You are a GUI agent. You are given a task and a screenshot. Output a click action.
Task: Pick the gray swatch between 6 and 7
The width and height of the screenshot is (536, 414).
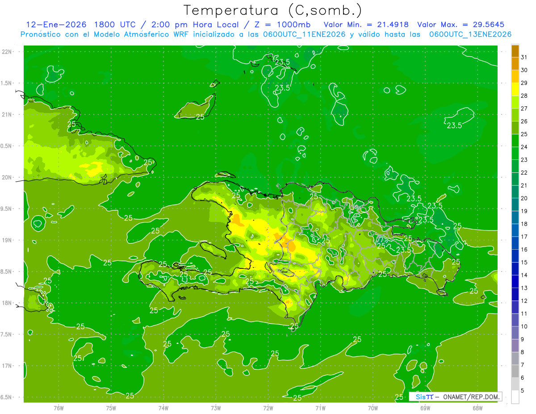tap(515, 371)
